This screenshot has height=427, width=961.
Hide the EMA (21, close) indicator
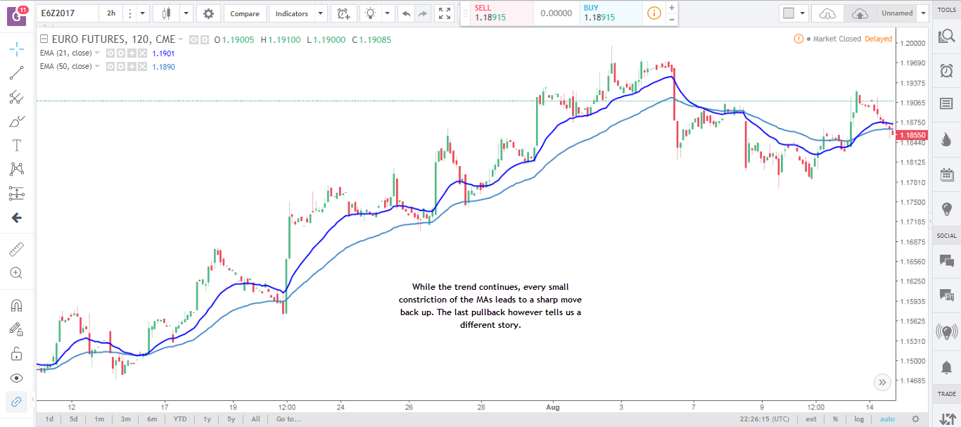pyautogui.click(x=110, y=53)
